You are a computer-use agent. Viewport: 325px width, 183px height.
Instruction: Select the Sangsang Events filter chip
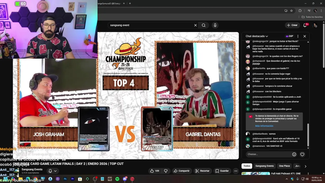(264, 166)
